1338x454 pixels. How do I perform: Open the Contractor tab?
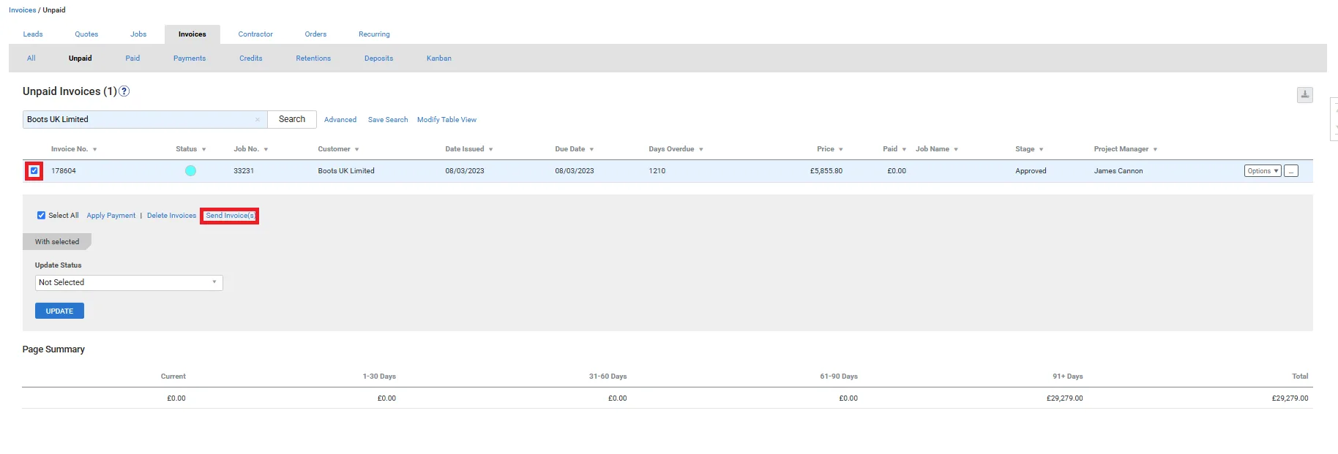coord(255,34)
